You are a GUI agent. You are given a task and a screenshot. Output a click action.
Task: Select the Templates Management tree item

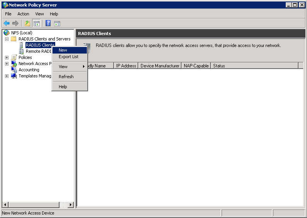click(x=35, y=76)
